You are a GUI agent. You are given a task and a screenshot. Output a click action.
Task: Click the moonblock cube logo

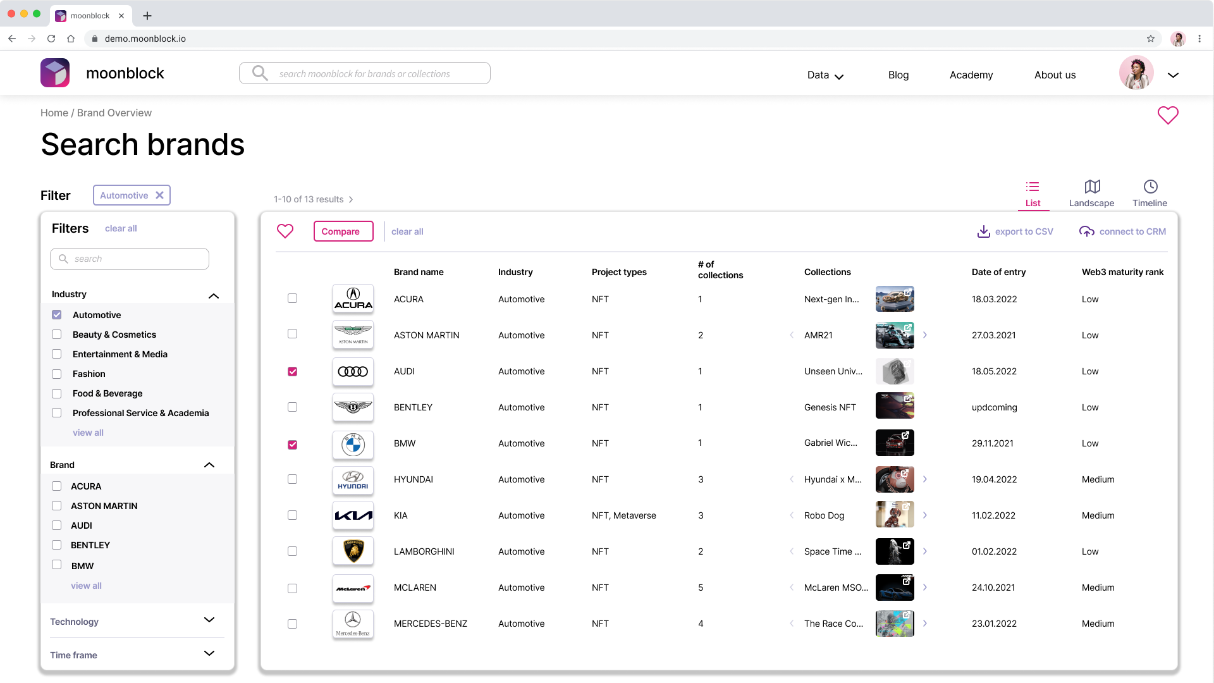tap(55, 73)
